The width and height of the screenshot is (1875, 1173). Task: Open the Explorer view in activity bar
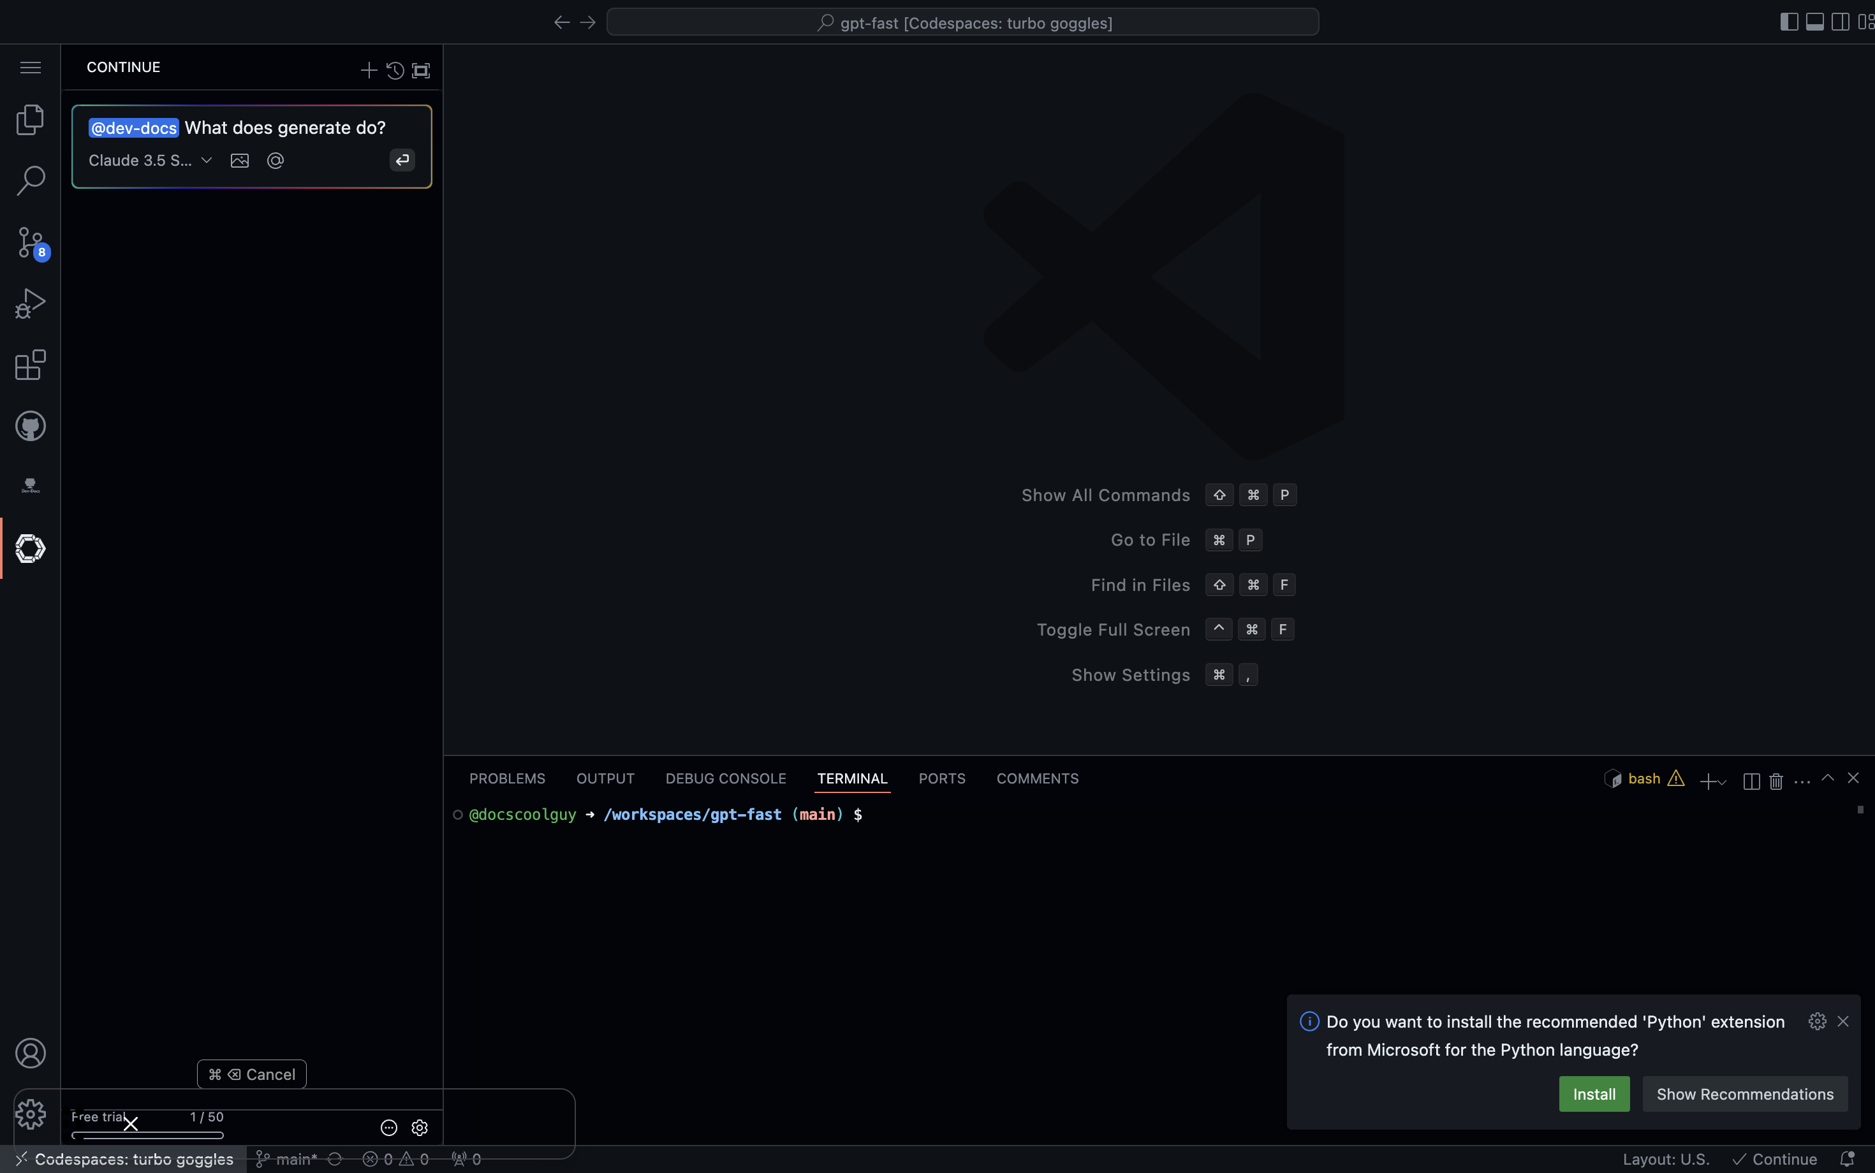pyautogui.click(x=30, y=119)
